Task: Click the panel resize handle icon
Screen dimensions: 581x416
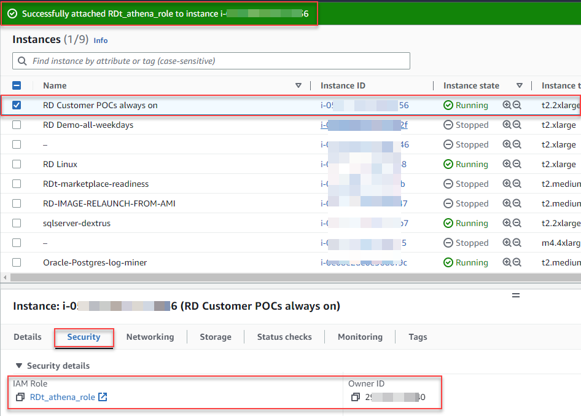Action: point(516,296)
